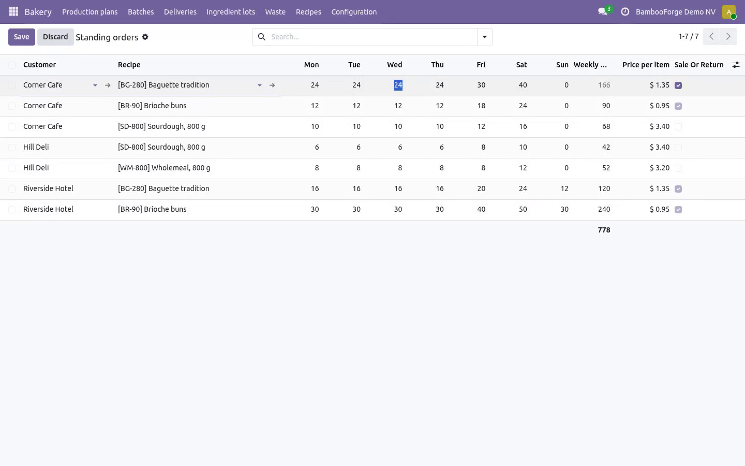Open the optional columns adjust icon
745x466 pixels.
(x=736, y=65)
